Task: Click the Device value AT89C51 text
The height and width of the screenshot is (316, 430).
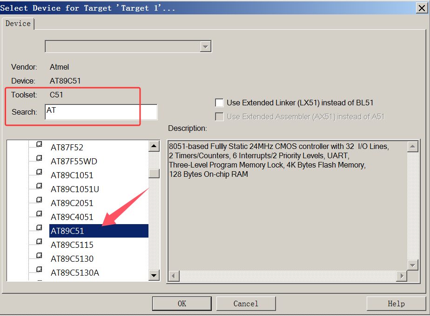Action: (x=65, y=81)
